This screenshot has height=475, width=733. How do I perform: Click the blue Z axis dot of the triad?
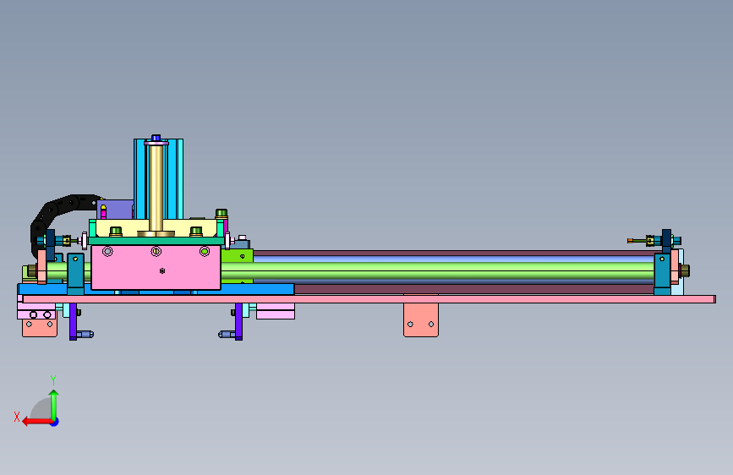[x=55, y=422]
